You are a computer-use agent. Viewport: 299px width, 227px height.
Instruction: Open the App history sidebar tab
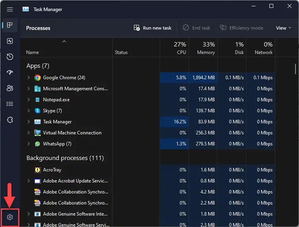(x=10, y=56)
